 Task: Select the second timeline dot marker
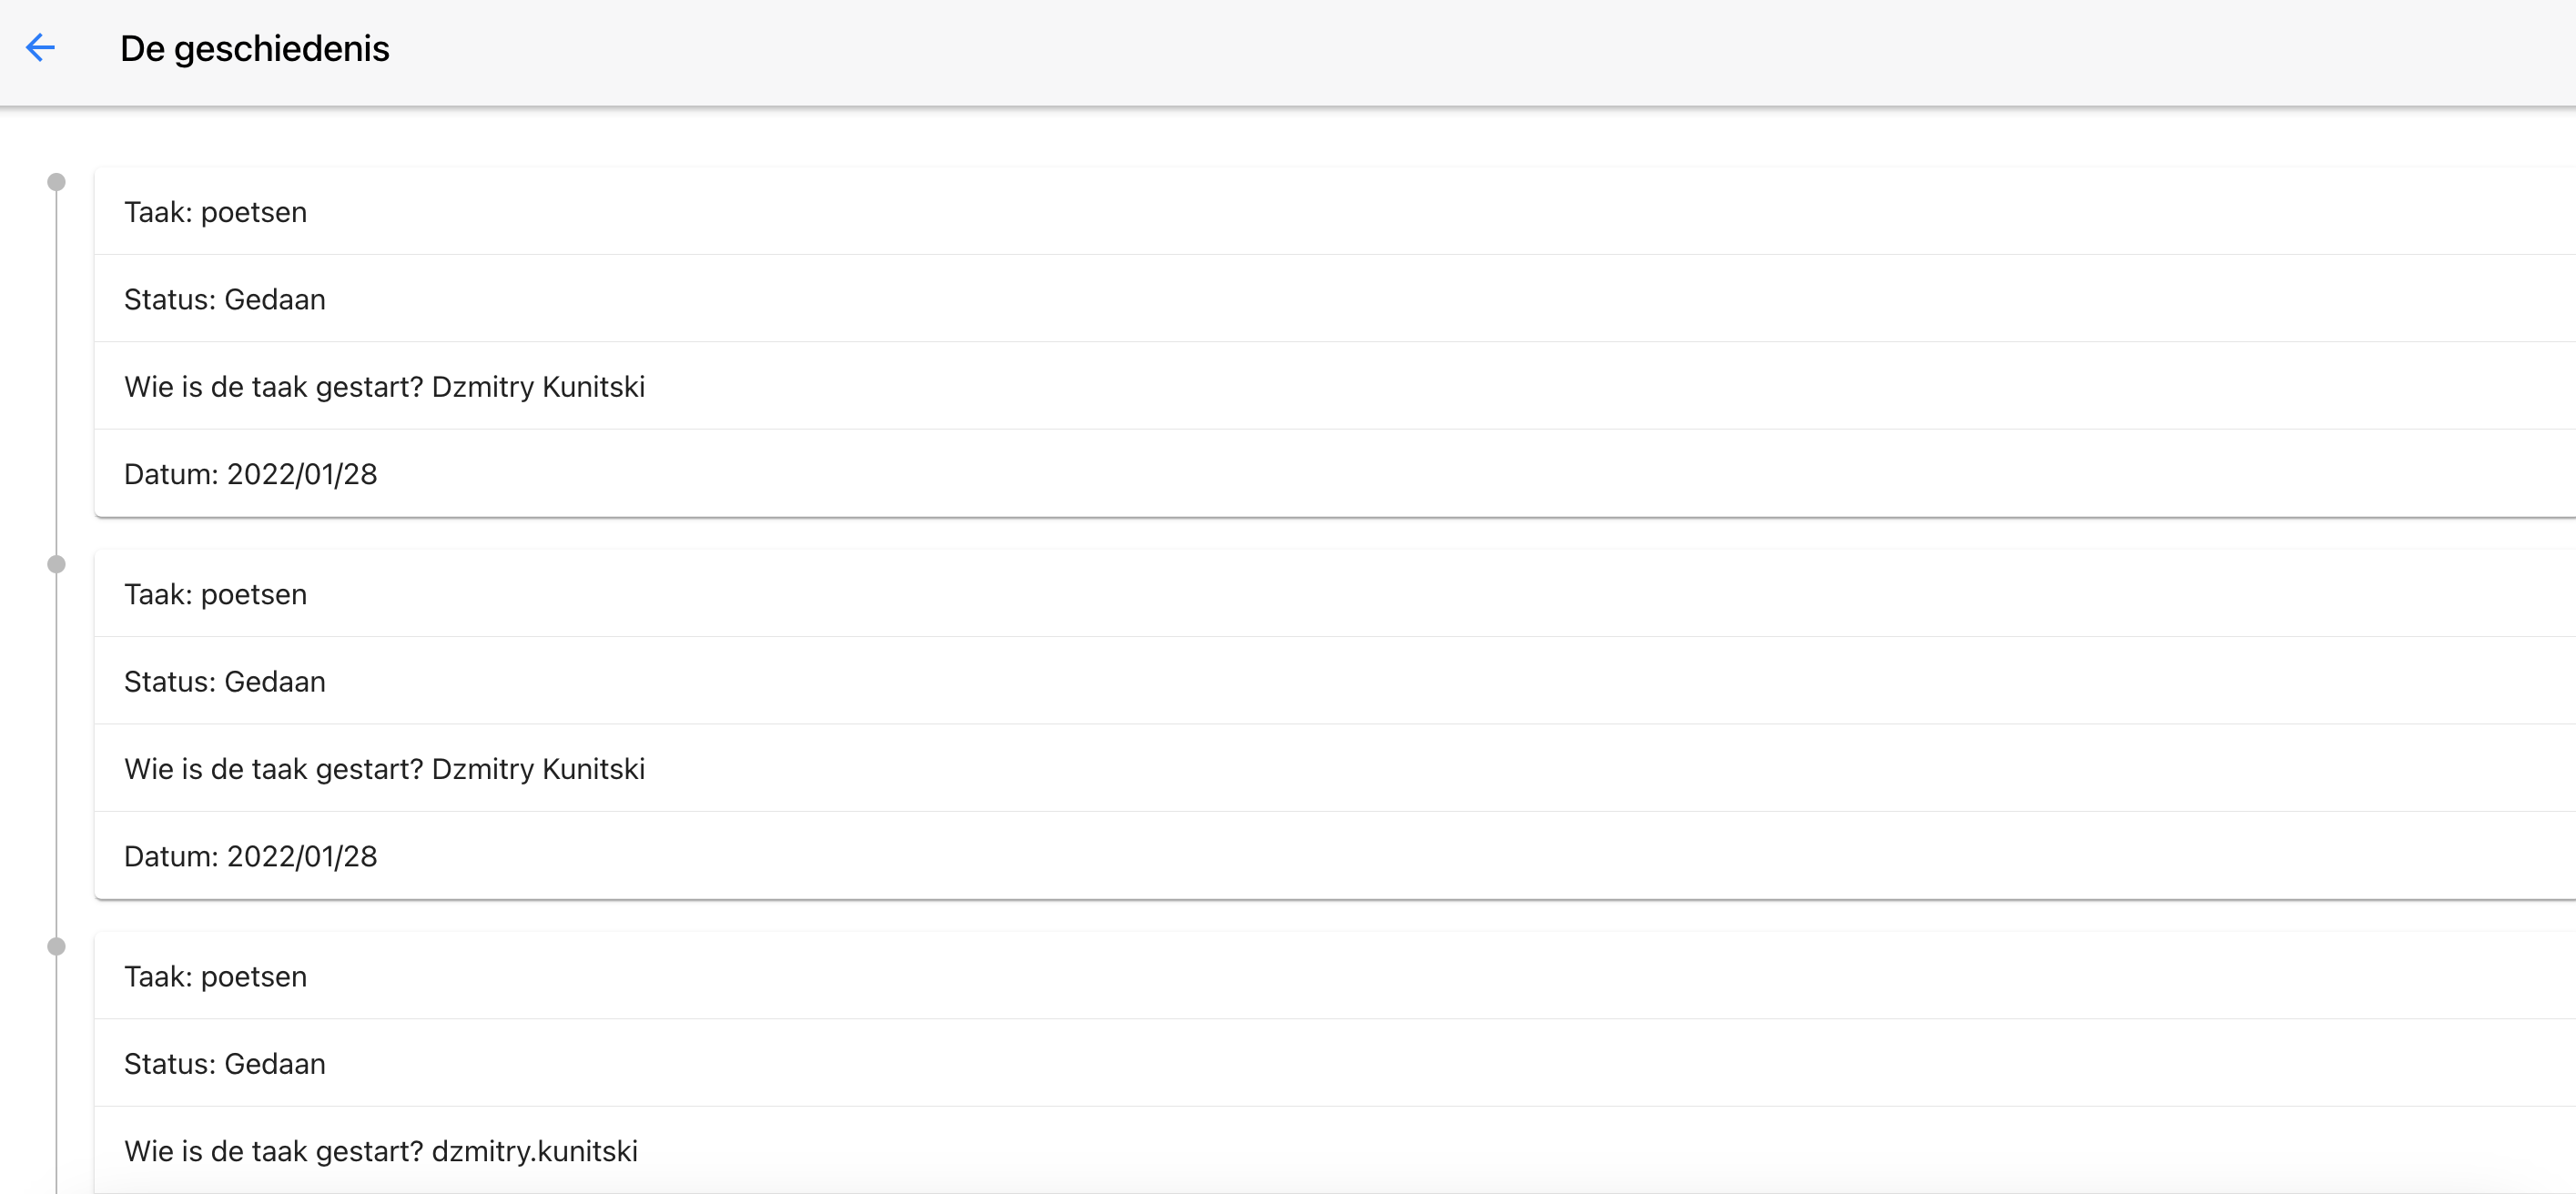(57, 564)
